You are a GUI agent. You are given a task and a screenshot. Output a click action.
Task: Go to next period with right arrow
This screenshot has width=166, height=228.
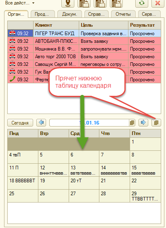[143, 122]
